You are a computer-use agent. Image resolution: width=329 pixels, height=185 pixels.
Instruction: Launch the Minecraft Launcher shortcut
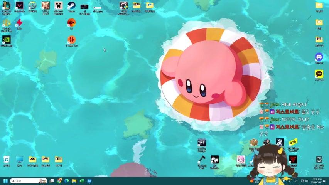[58, 6]
